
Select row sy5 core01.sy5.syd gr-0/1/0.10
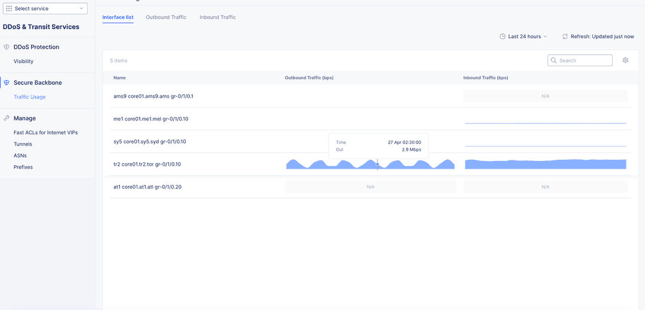click(370, 142)
